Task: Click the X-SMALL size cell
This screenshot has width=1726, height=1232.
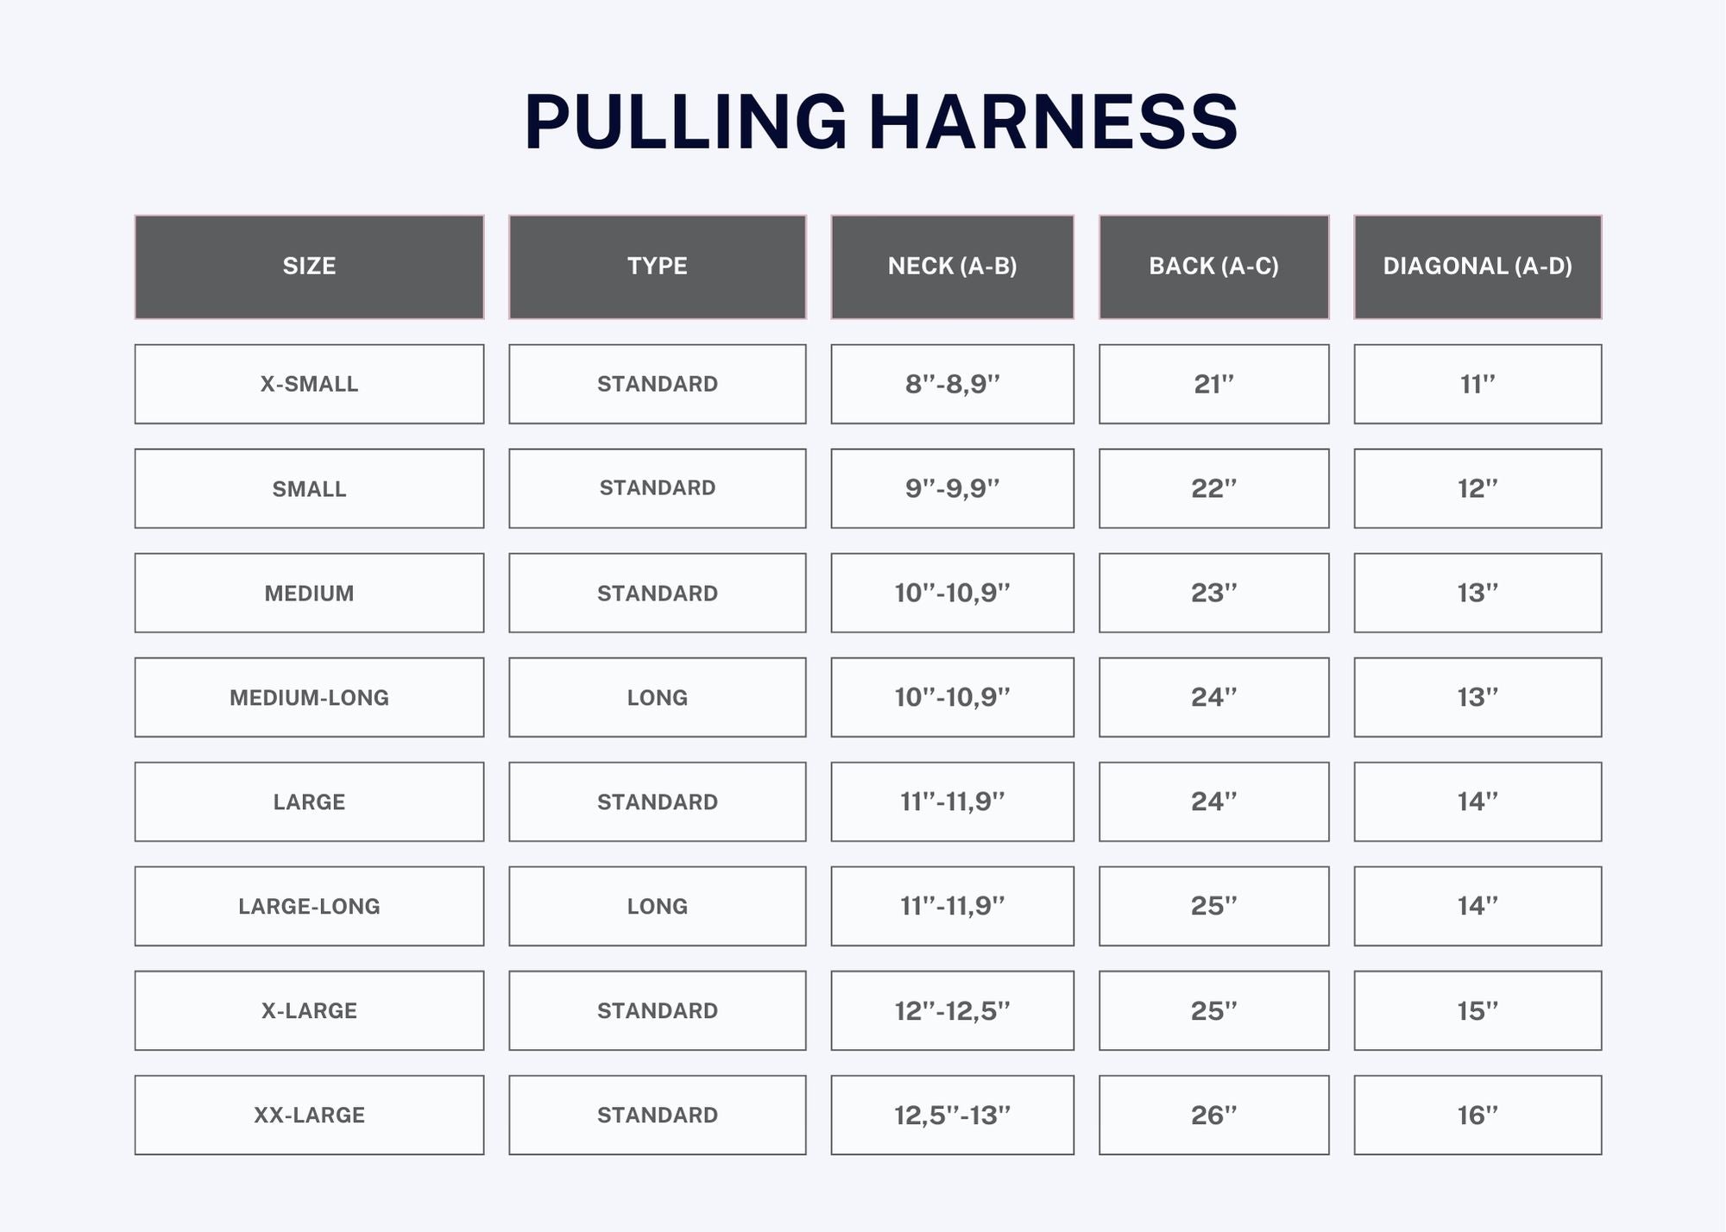Action: [309, 384]
